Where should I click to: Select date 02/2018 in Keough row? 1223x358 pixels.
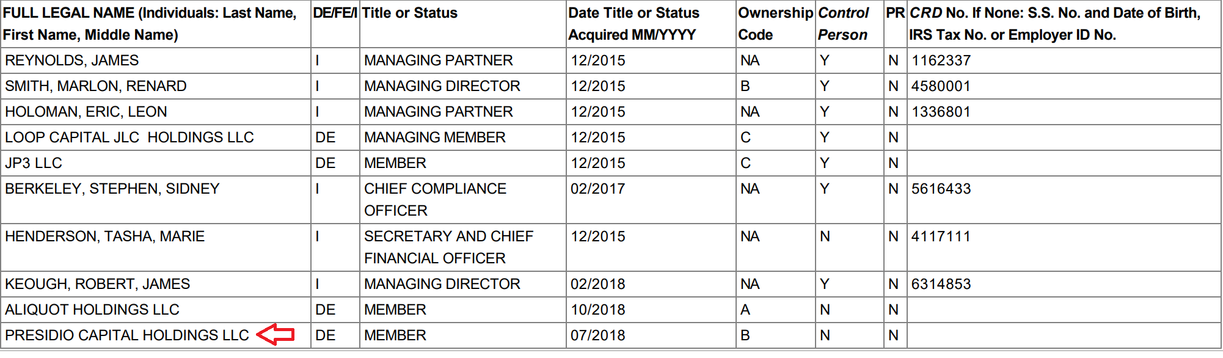pyautogui.click(x=598, y=284)
